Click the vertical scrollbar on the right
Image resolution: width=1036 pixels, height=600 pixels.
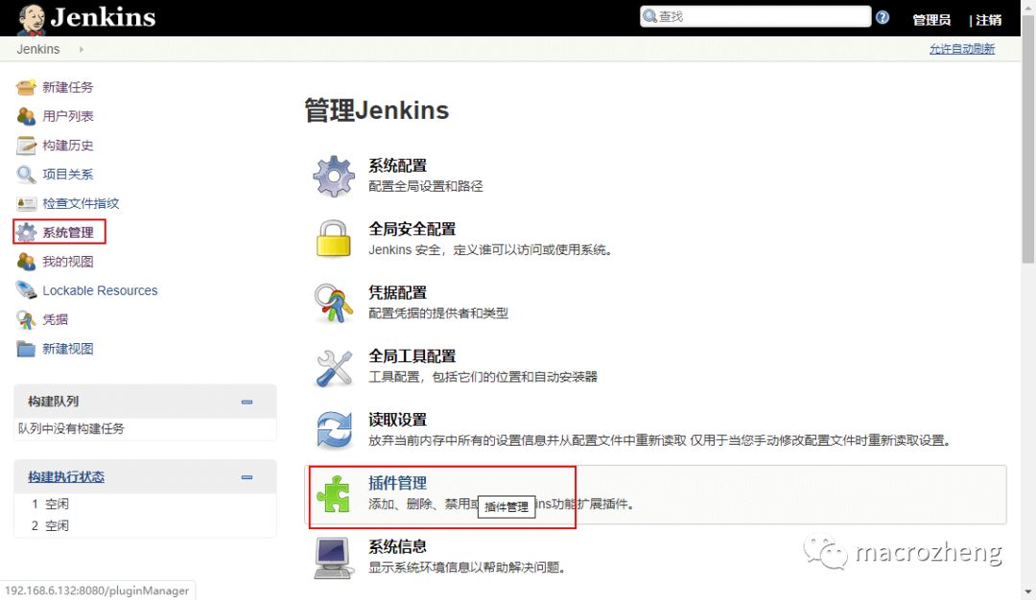pyautogui.click(x=1028, y=192)
